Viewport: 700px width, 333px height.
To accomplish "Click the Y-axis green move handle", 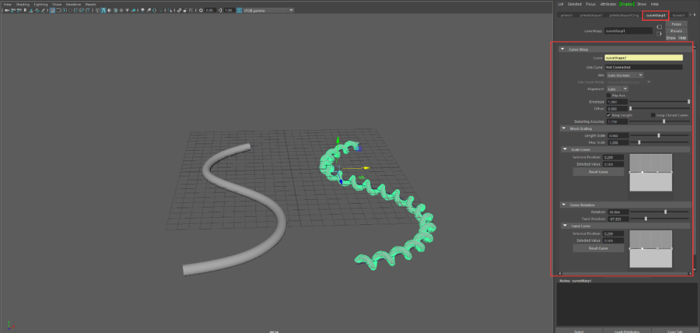I will tap(338, 140).
